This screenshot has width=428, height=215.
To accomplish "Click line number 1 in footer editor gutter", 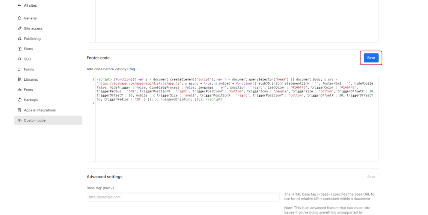I will [93, 79].
